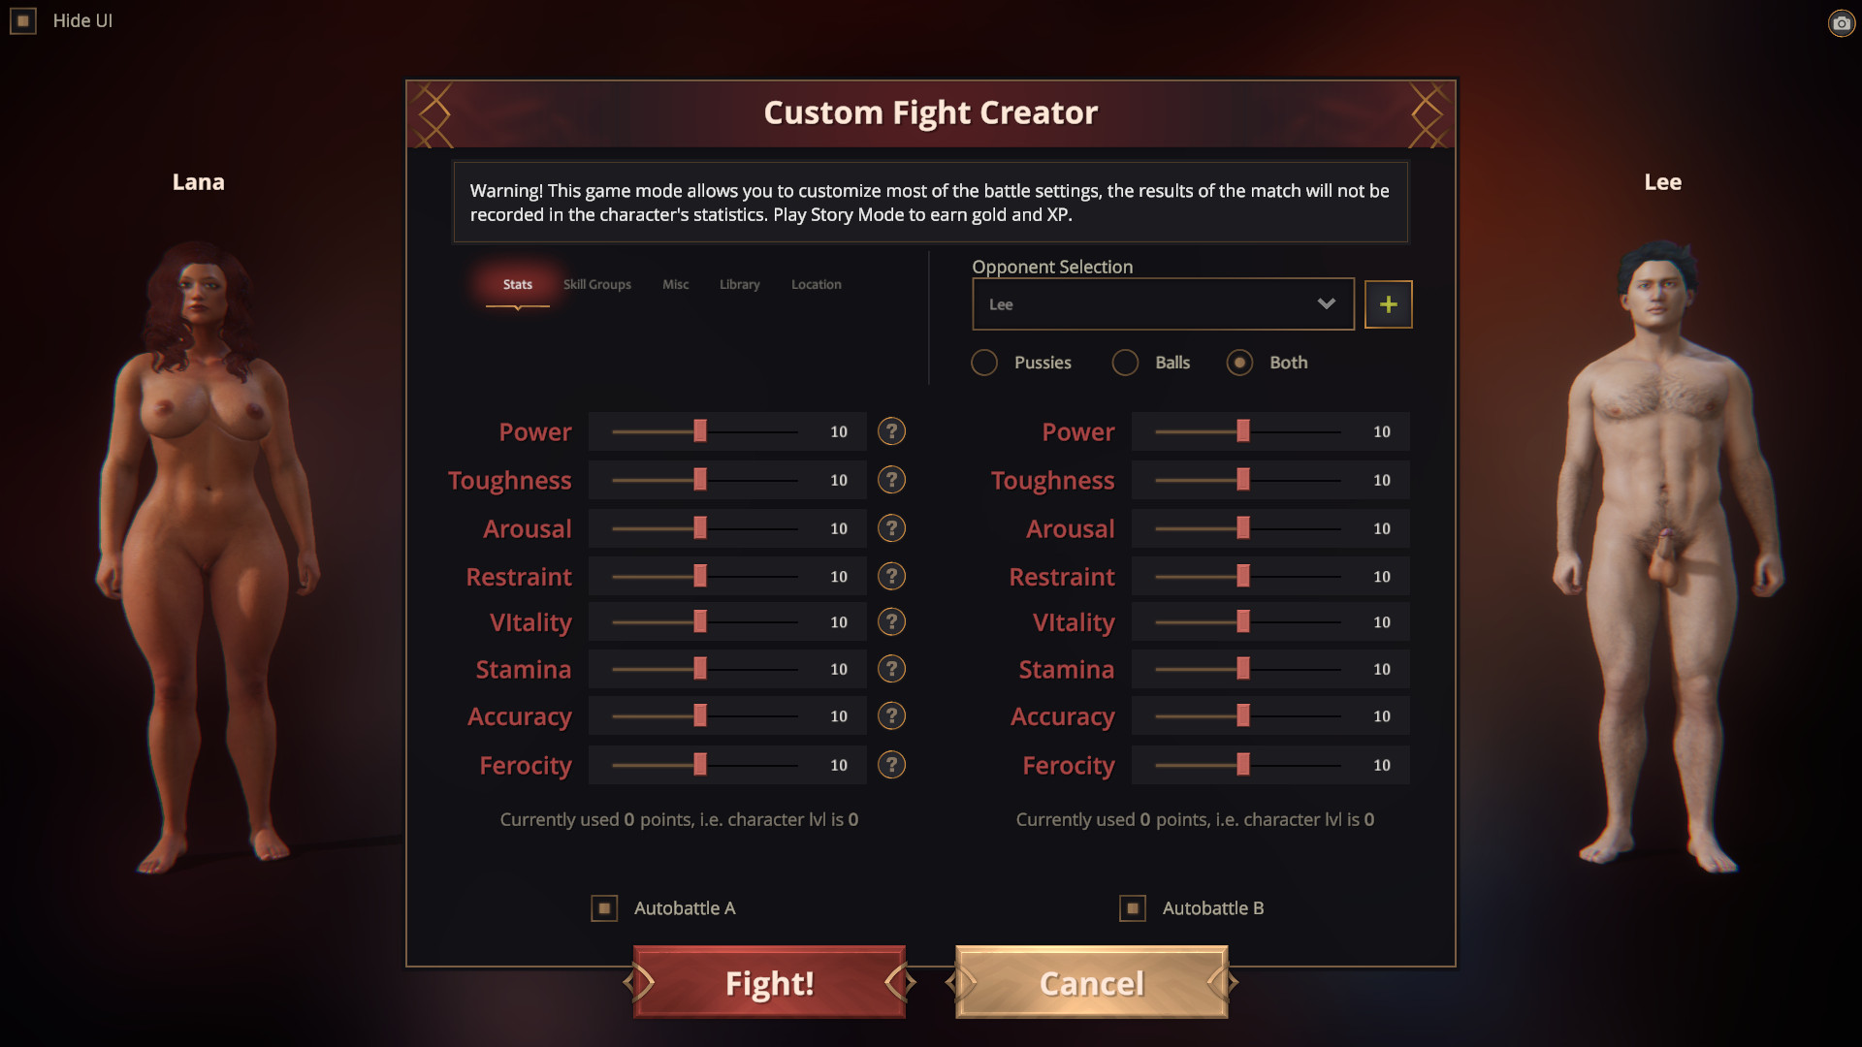Click the Restraint question mark icon
The width and height of the screenshot is (1862, 1047).
coord(891,577)
